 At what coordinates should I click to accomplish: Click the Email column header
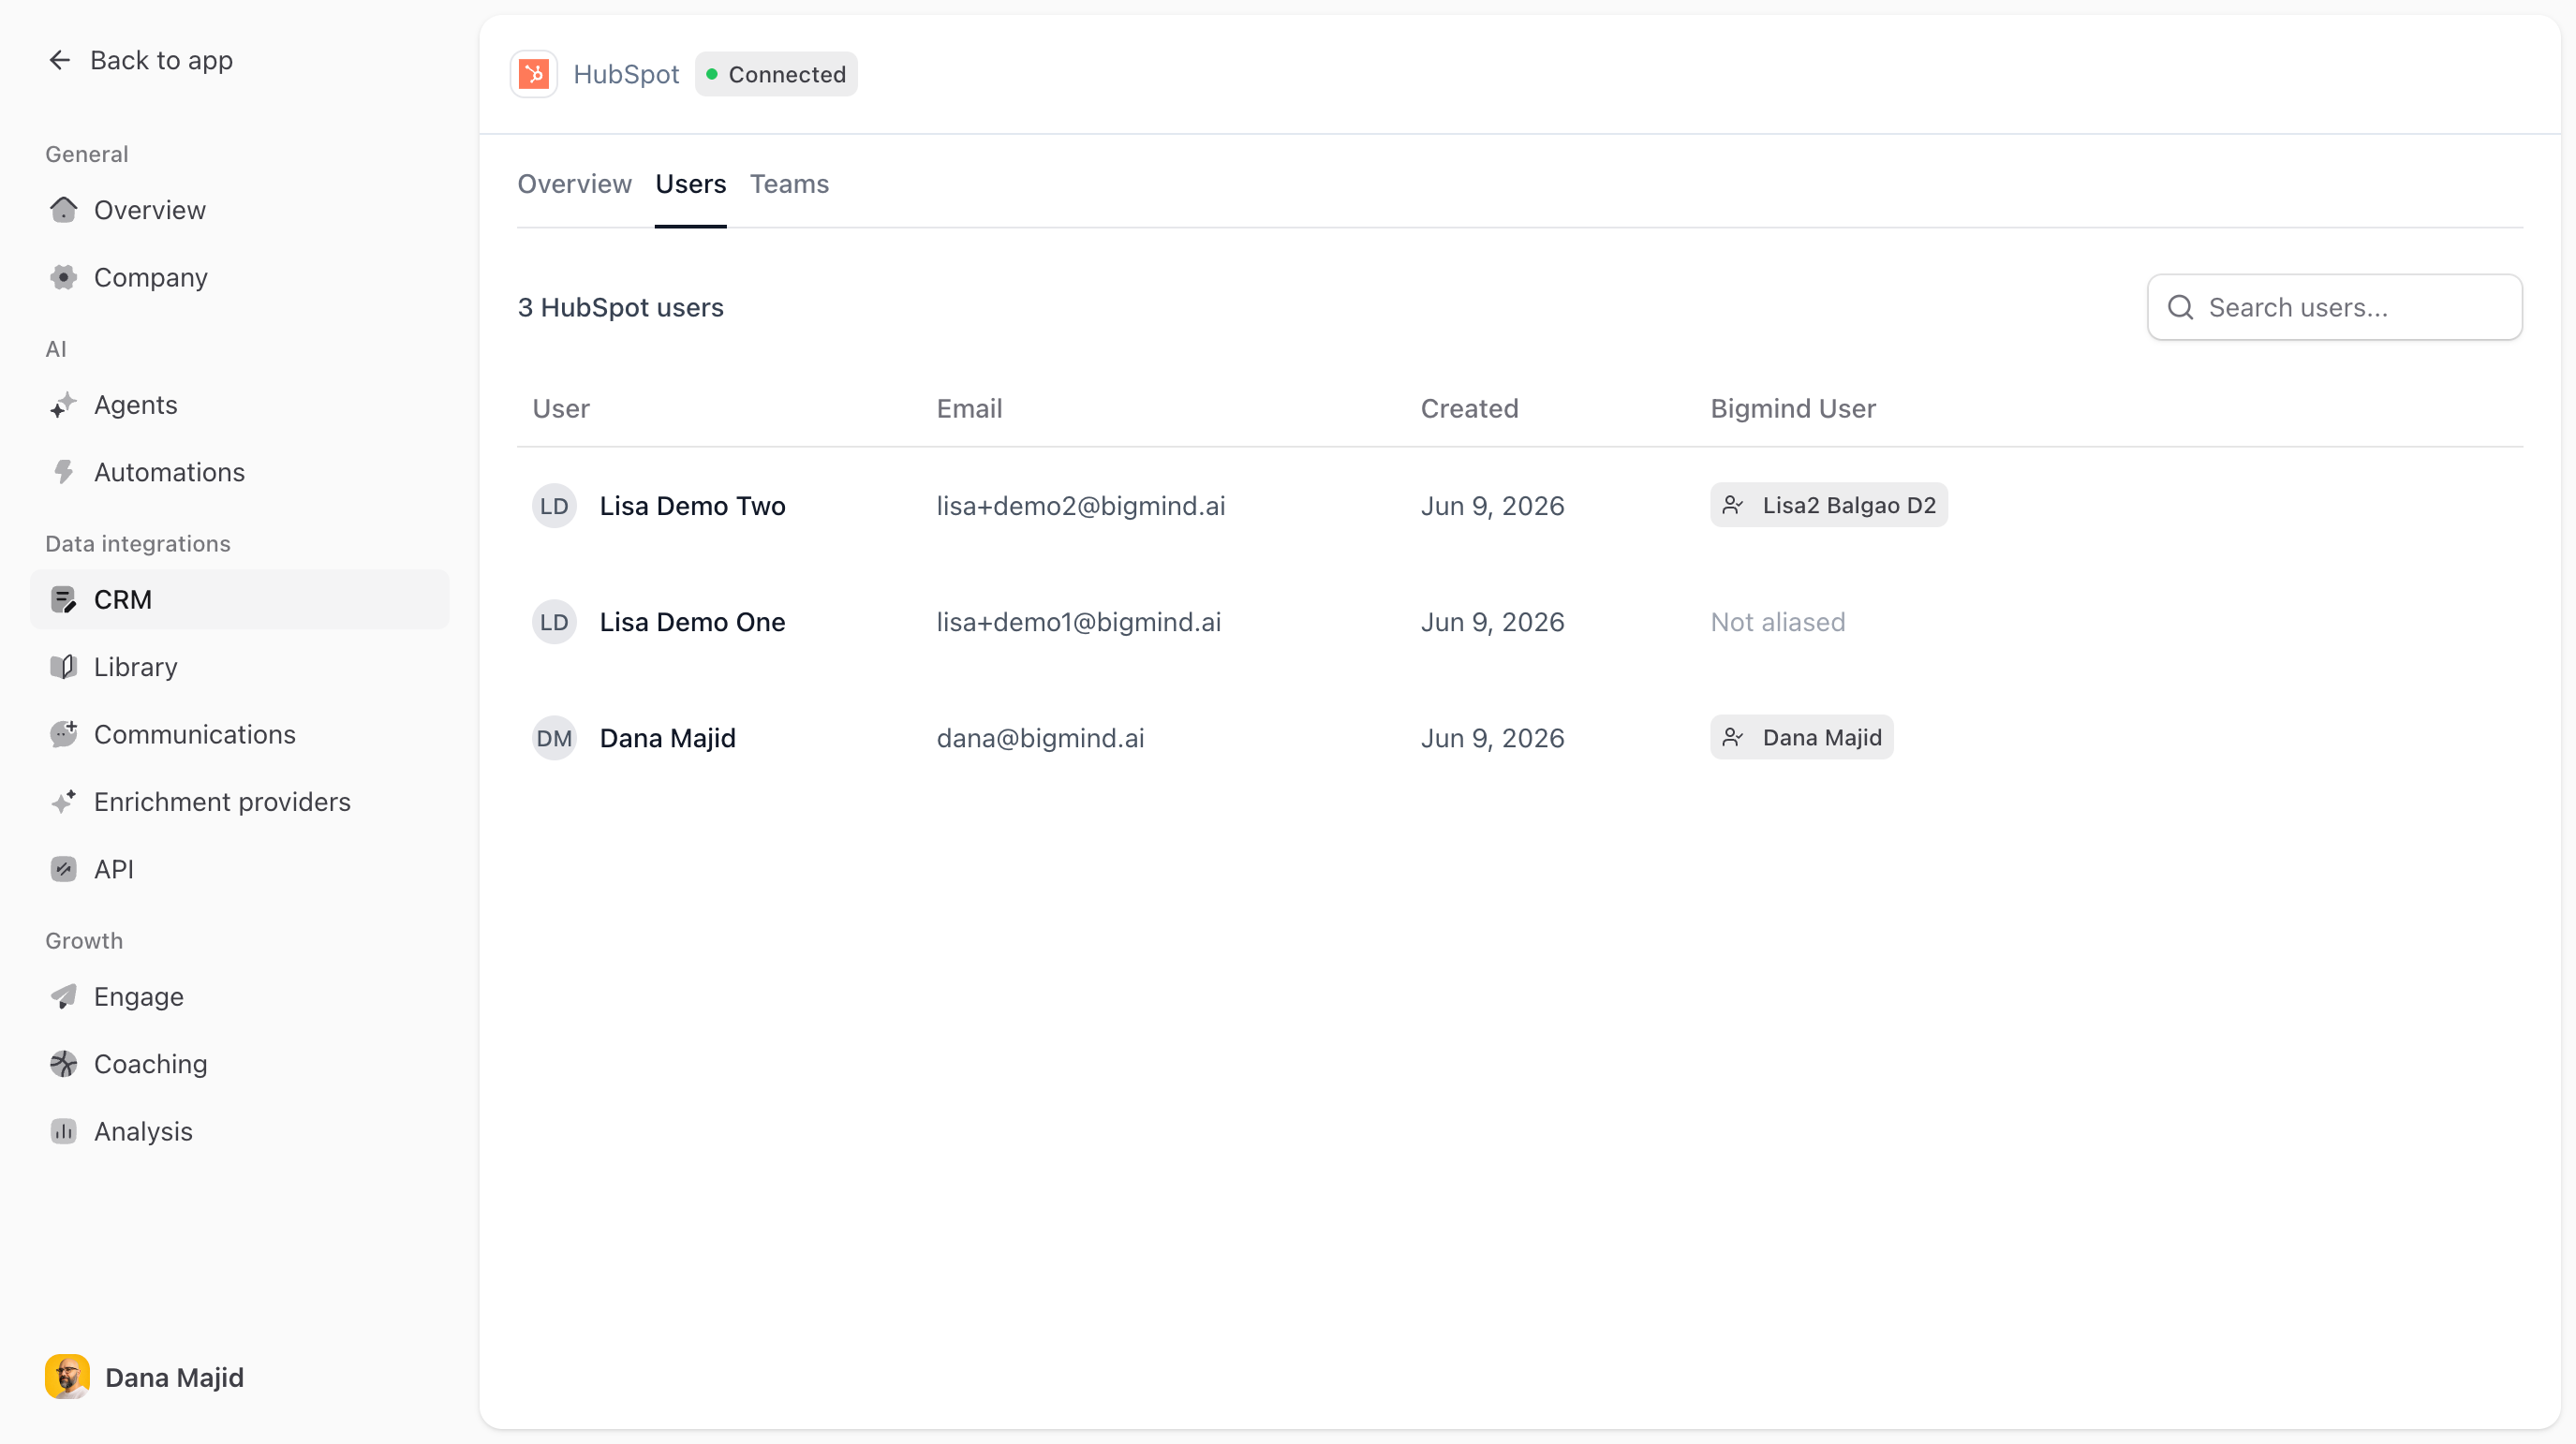coord(969,409)
